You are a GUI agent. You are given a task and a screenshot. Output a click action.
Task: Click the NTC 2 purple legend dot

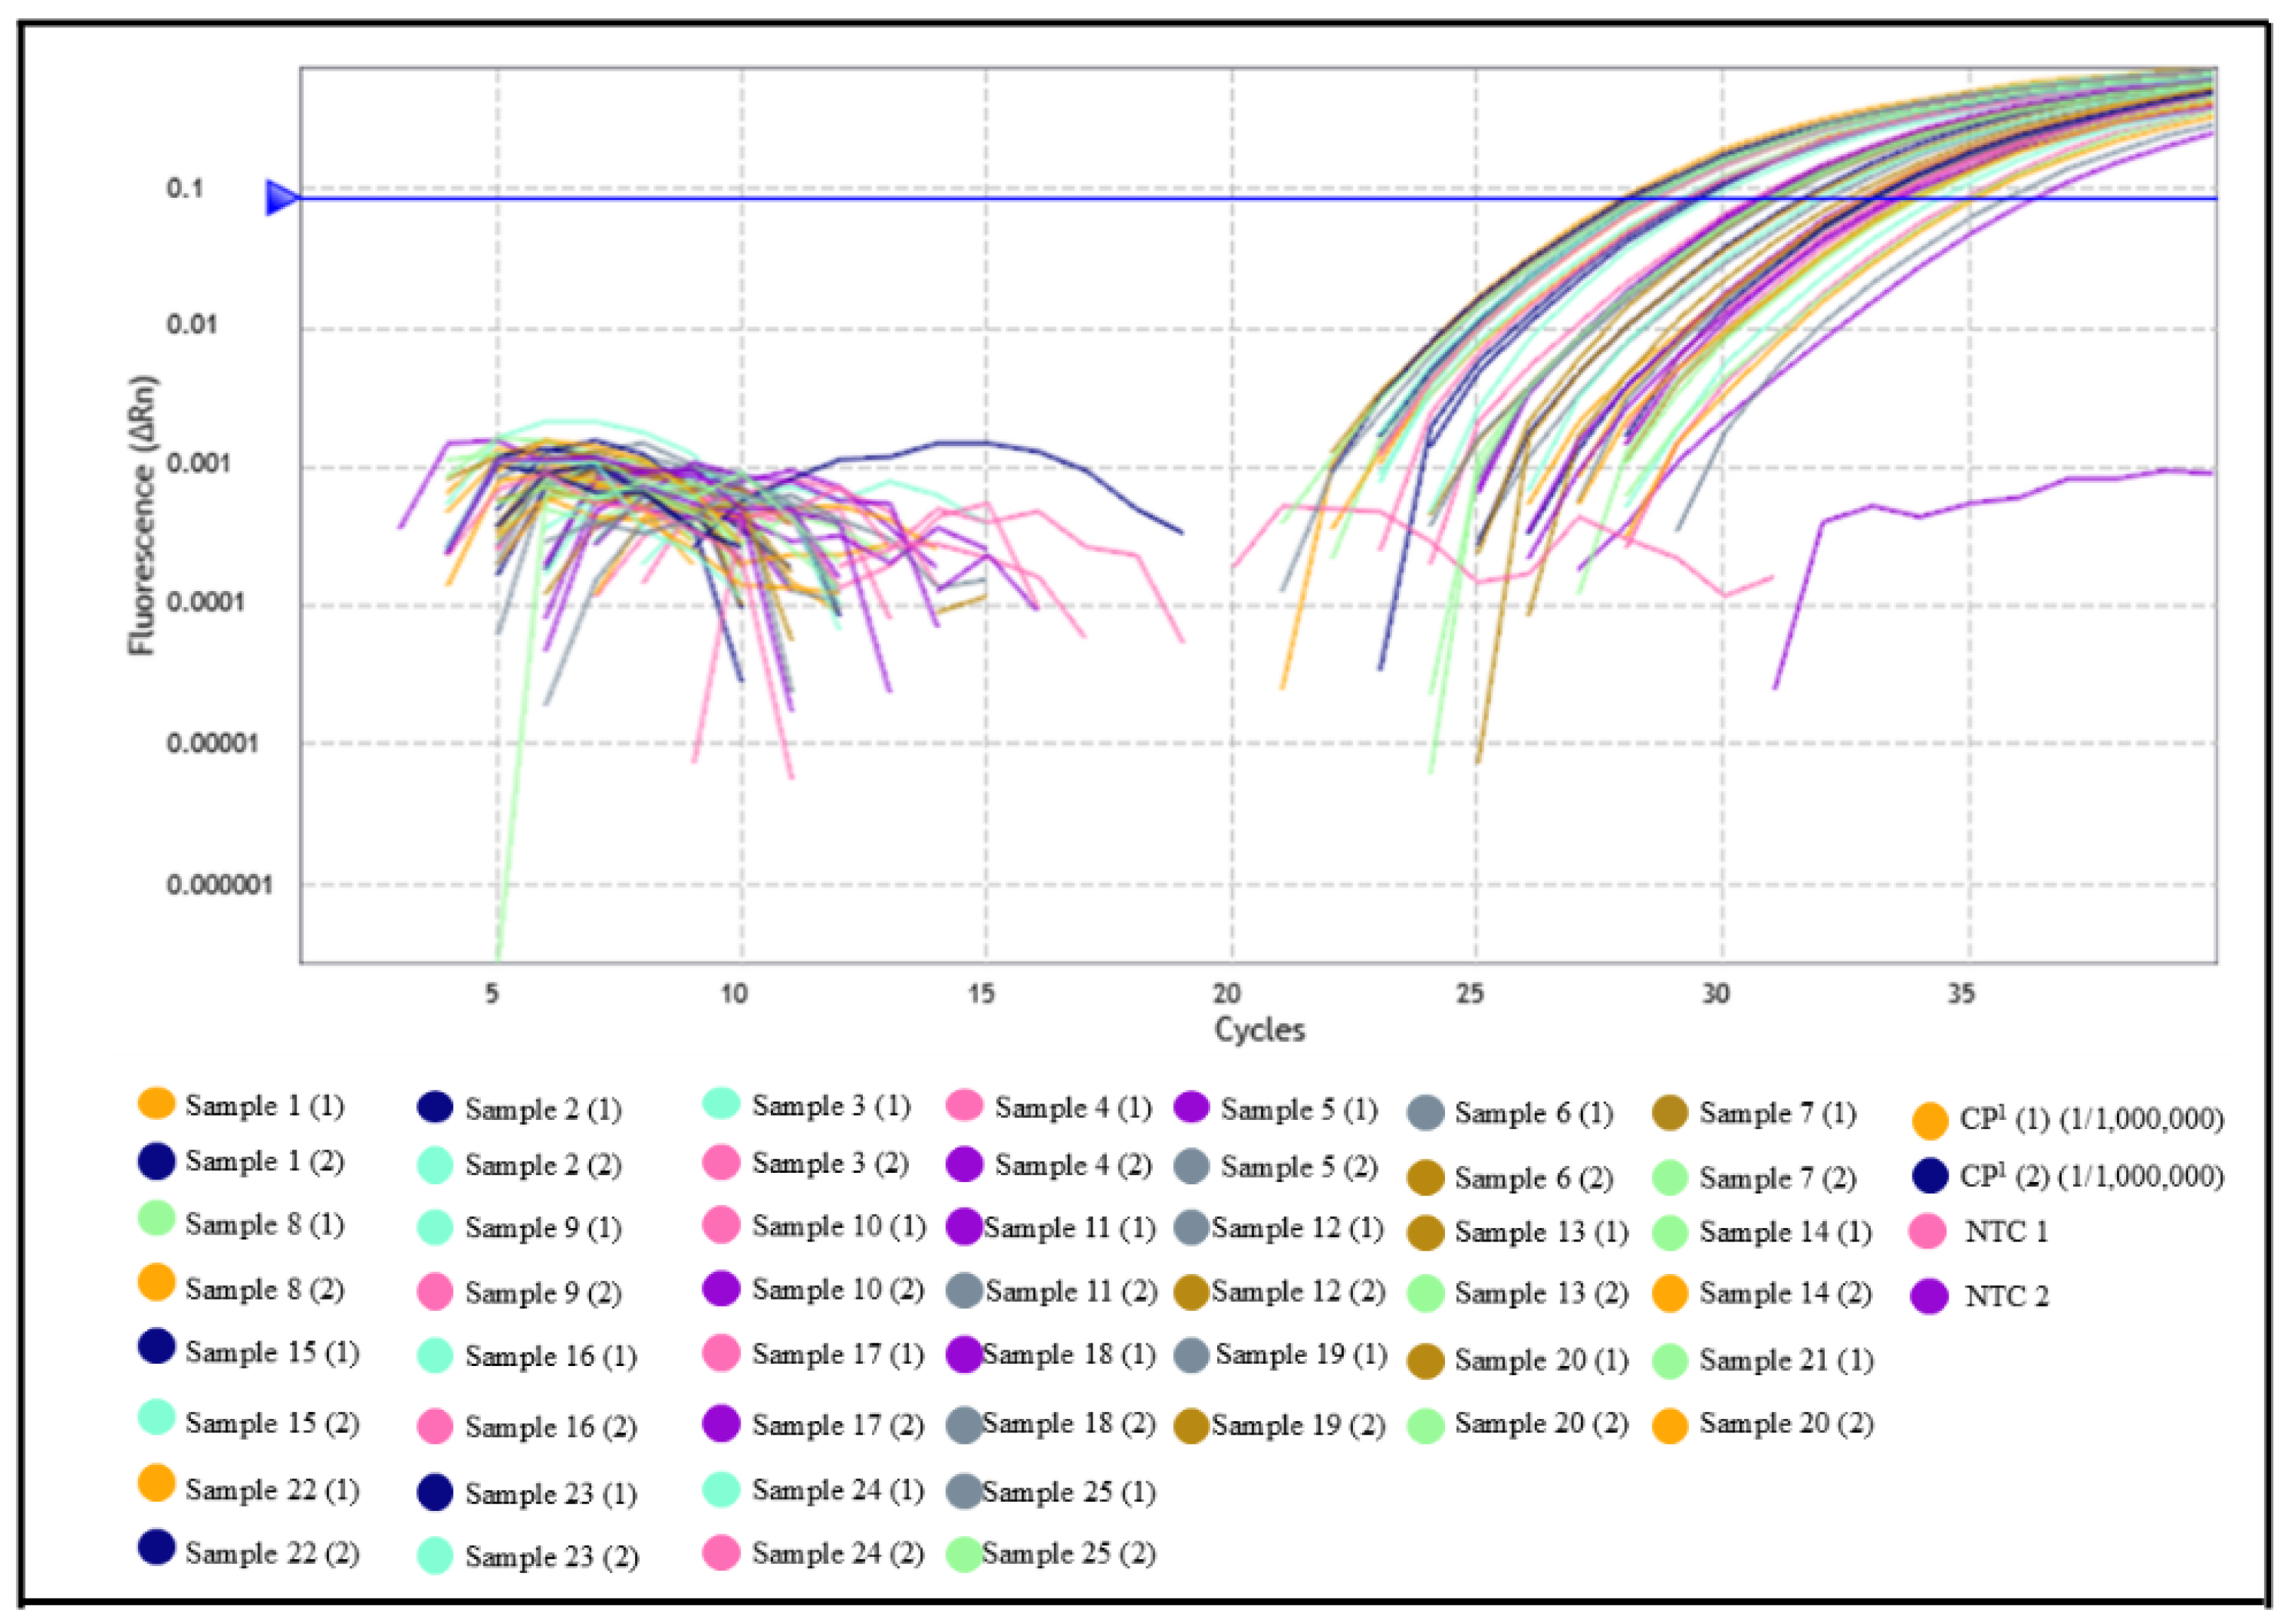point(1930,1296)
